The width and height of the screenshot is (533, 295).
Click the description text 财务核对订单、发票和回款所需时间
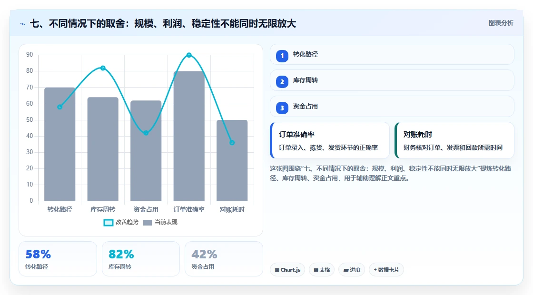(453, 147)
